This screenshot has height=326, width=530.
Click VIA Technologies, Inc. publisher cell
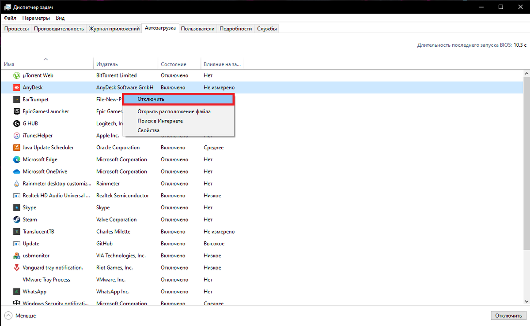click(x=121, y=256)
